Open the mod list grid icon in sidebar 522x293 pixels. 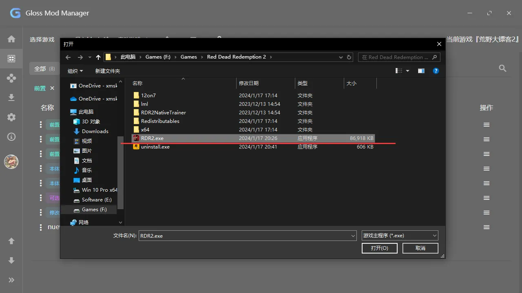[x=11, y=59]
